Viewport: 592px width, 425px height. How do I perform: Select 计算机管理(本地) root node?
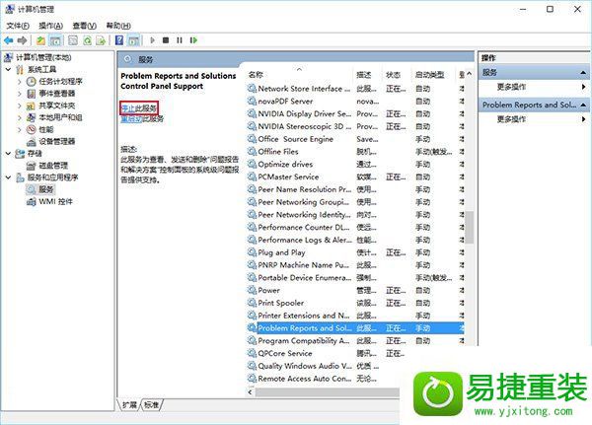coord(43,57)
